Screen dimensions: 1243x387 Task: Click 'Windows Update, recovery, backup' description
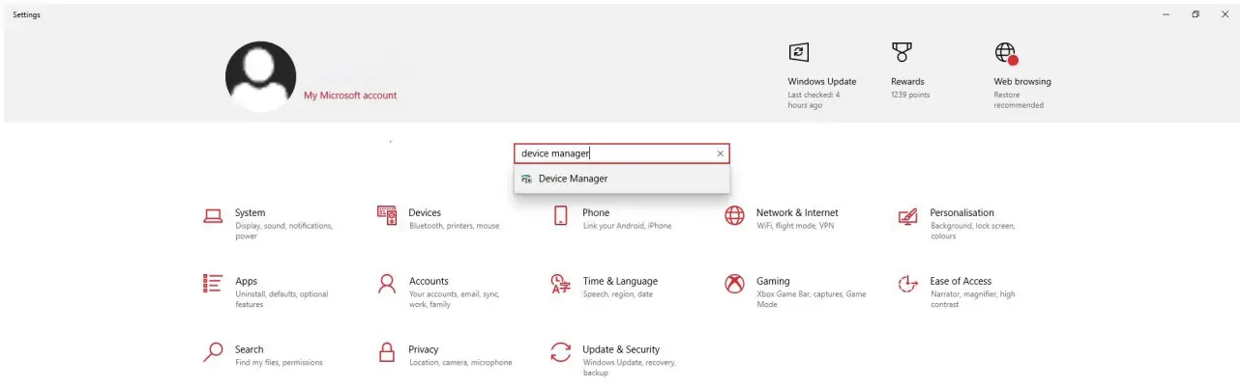click(629, 368)
